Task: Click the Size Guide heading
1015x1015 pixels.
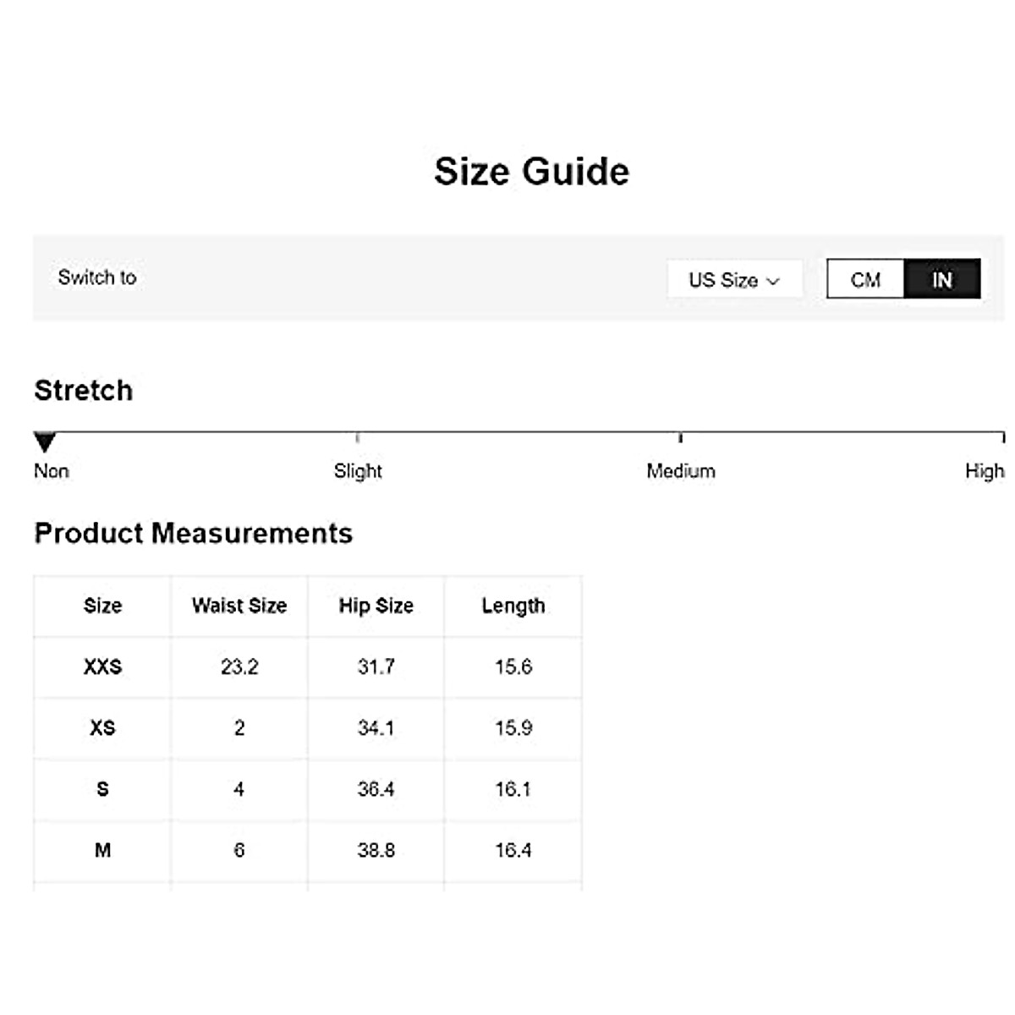Action: point(531,172)
